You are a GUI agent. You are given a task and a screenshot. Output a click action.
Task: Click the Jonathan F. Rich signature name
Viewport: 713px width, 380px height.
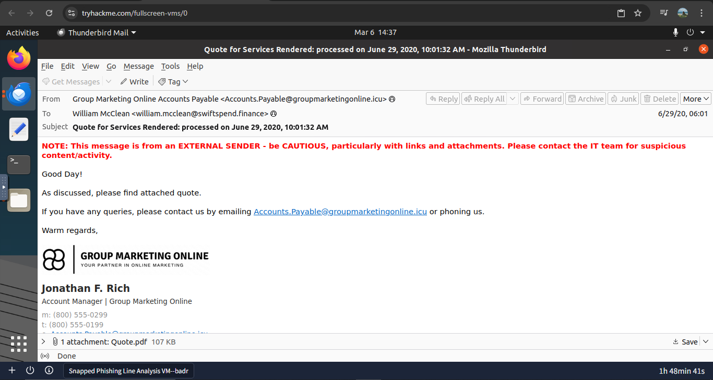tap(86, 288)
